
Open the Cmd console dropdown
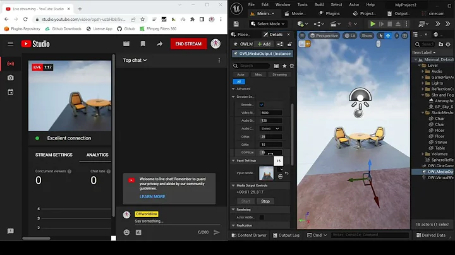coord(317,235)
